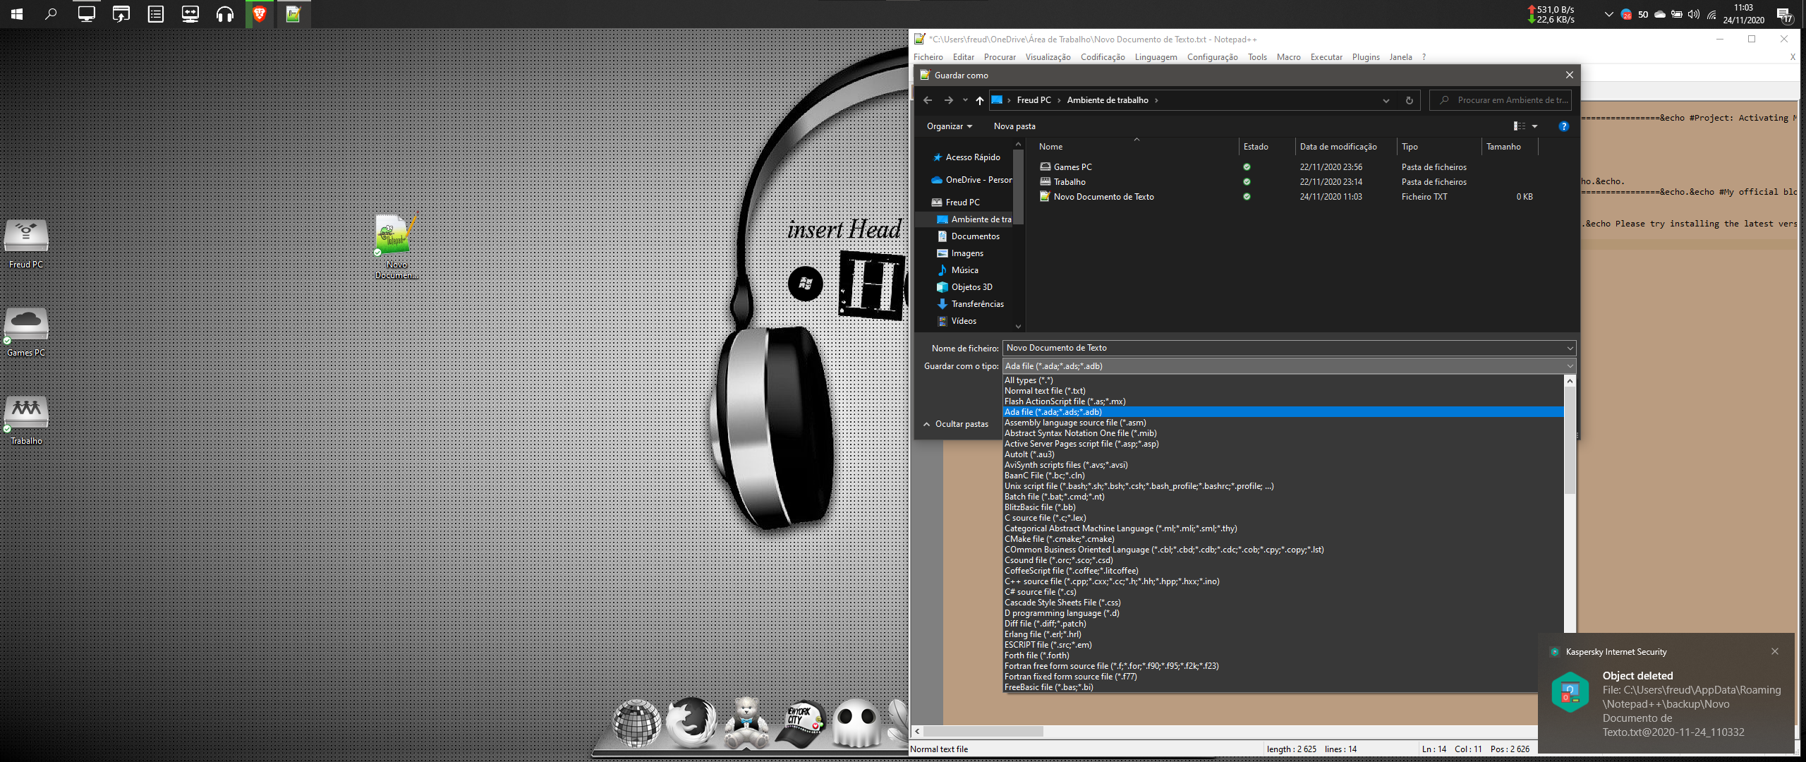The image size is (1806, 762).
Task: Collapse folders with Ocultar pastas
Action: [x=956, y=424]
